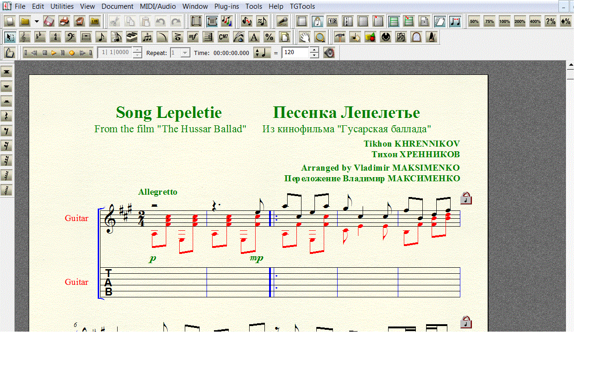Select the Hand Grabber tool

click(x=304, y=37)
